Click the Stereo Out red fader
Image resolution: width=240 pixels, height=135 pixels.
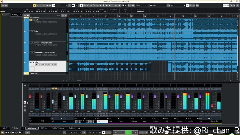pyautogui.click(x=212, y=105)
